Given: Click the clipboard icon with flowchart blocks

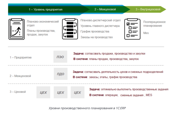Looking at the screenshot, I should [70, 29].
